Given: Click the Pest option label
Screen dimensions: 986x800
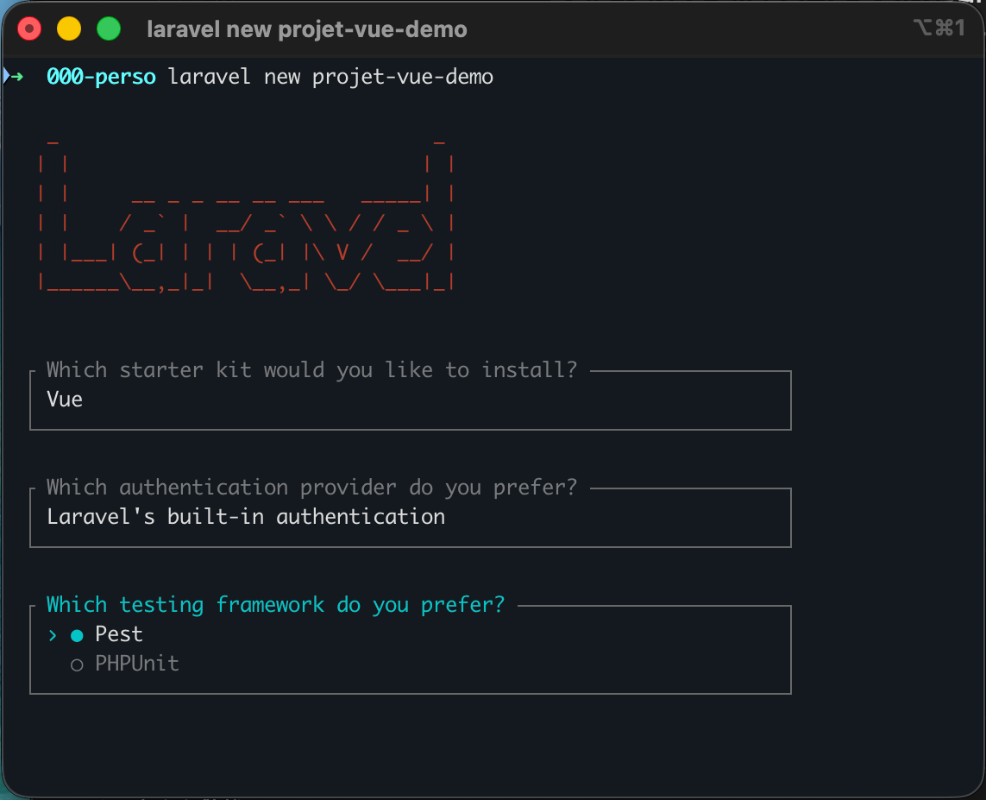Looking at the screenshot, I should coord(119,634).
